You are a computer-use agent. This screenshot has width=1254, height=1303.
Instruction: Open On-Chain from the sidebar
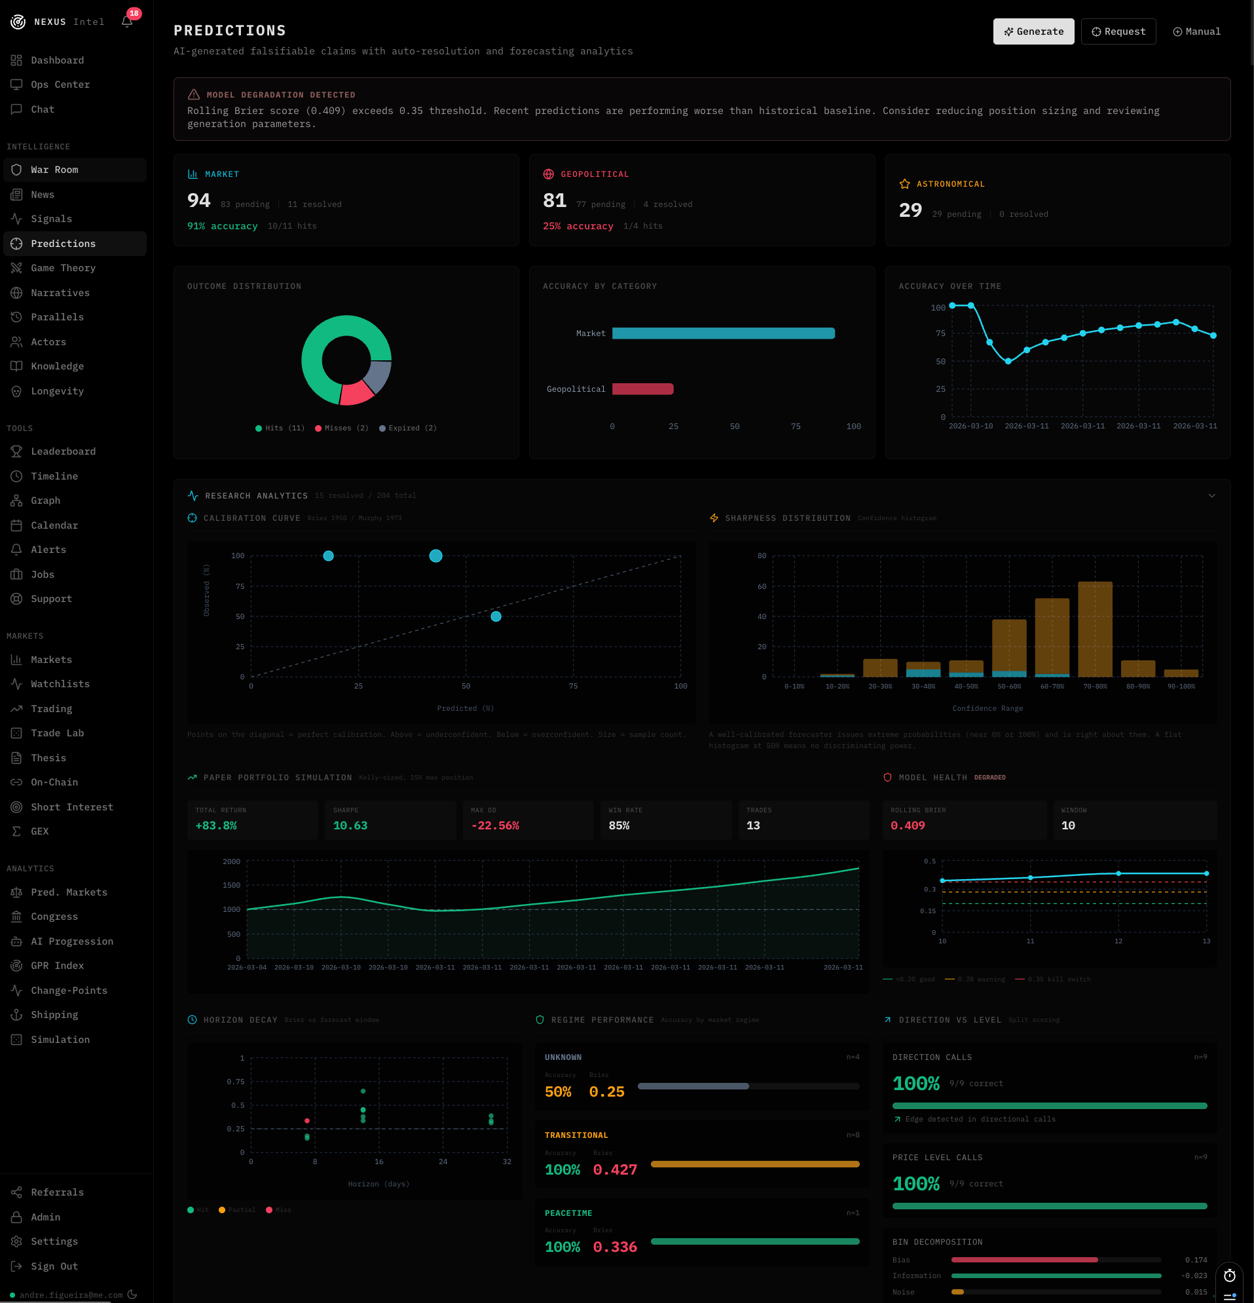coord(75,782)
